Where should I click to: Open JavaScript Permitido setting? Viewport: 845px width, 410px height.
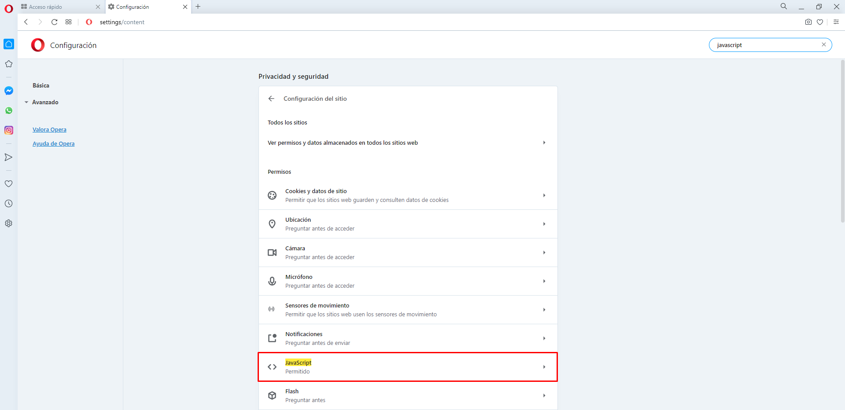408,367
